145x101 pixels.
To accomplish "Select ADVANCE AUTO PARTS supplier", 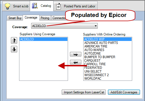I will click(x=108, y=43).
